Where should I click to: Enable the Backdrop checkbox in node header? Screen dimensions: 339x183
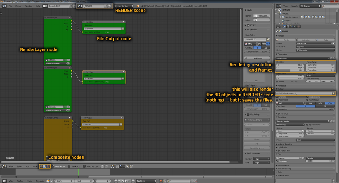point(69,166)
